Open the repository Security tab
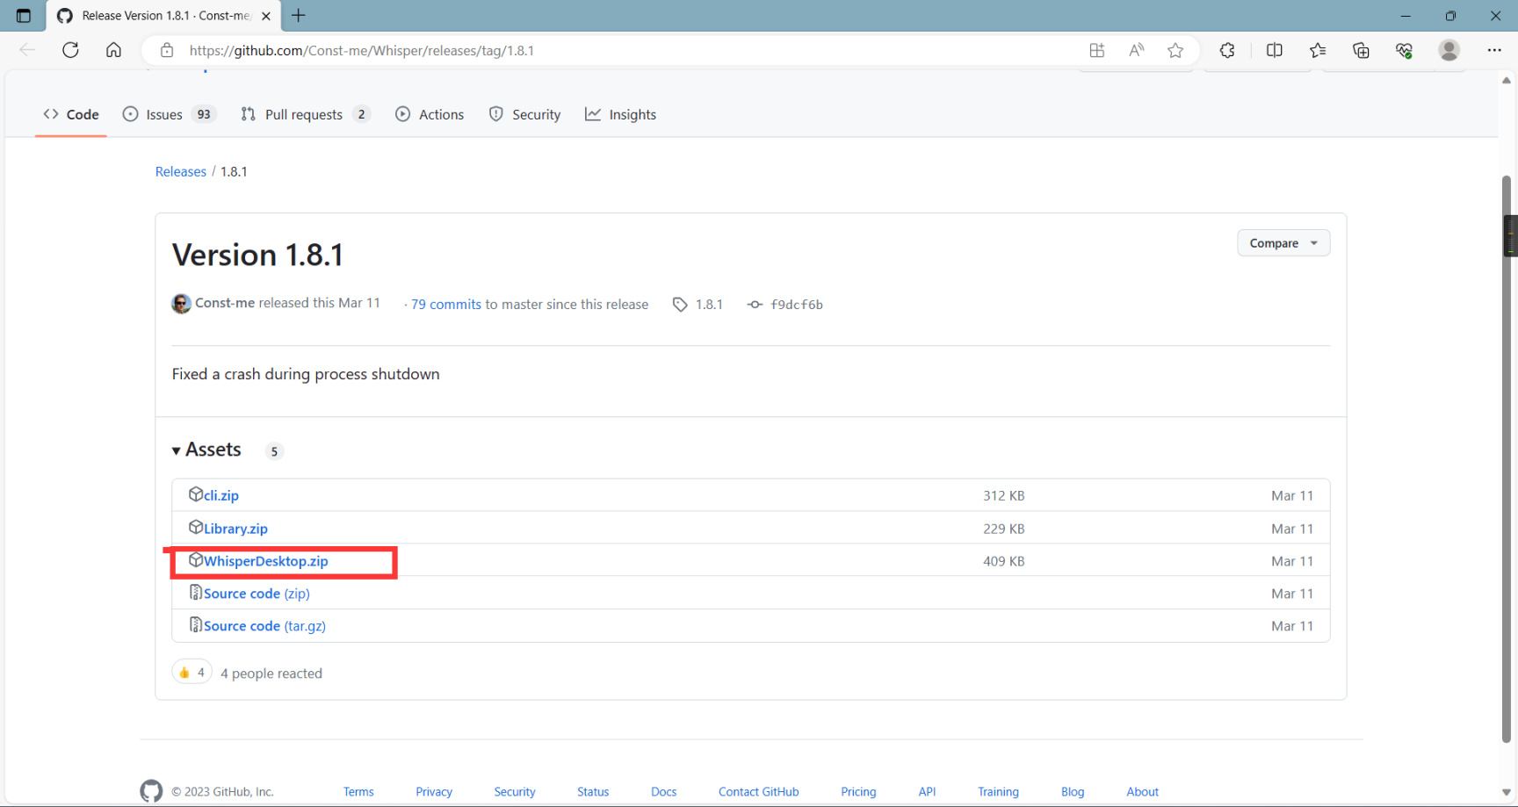Viewport: 1518px width, 807px height. click(x=524, y=114)
